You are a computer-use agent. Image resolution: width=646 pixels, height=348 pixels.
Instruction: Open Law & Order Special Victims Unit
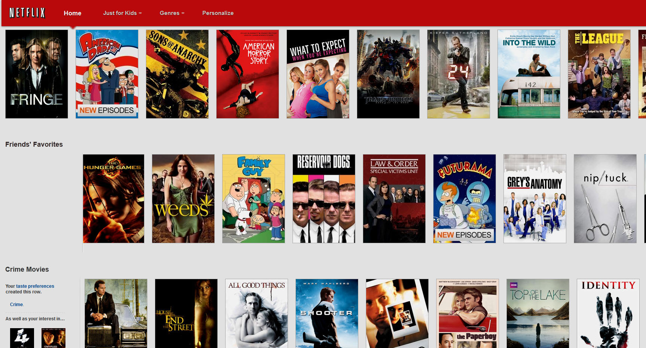394,199
